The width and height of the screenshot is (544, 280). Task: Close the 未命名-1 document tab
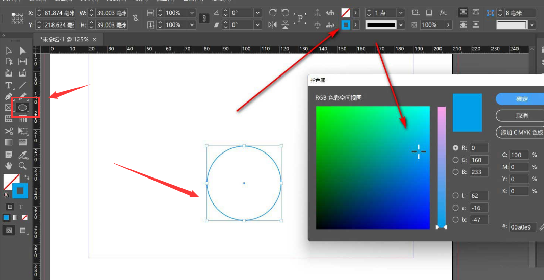(94, 39)
